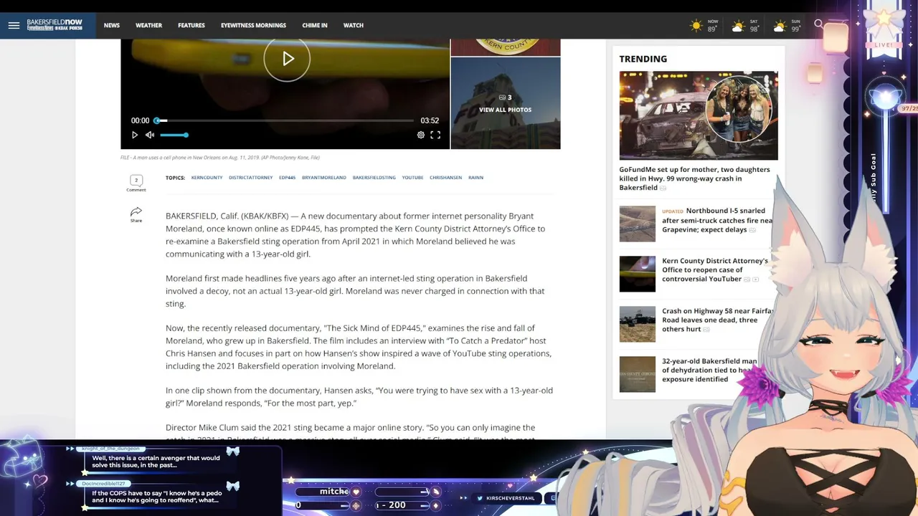Viewport: 918px width, 516px height.
Task: Read the Northbound I-5 snarled story
Action: tap(717, 220)
